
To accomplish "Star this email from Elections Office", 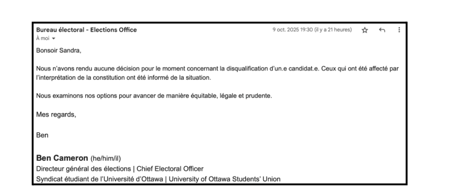I will coord(364,30).
